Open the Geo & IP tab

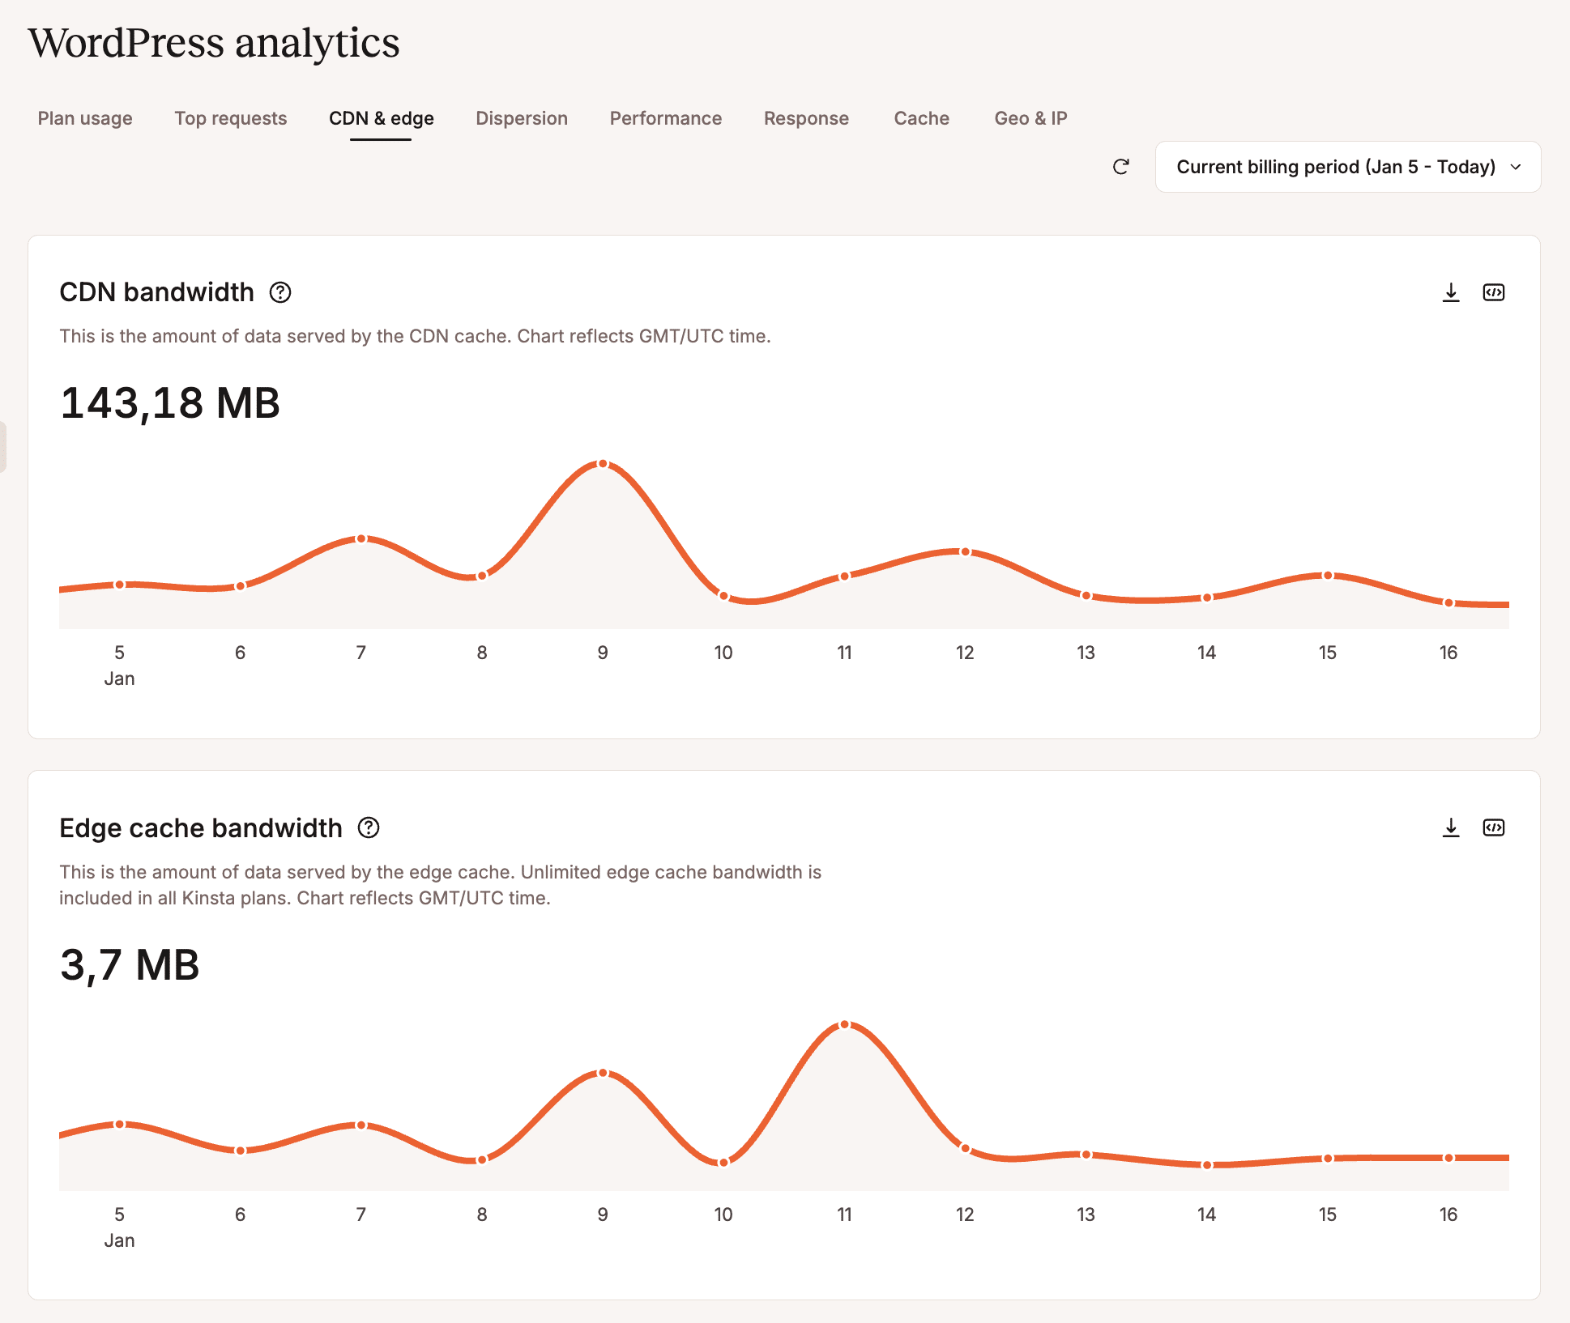[1031, 118]
